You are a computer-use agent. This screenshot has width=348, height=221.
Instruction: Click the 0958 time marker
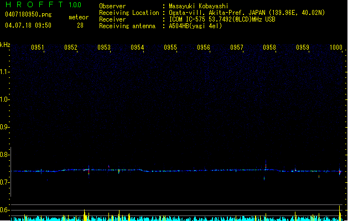[x=269, y=48]
